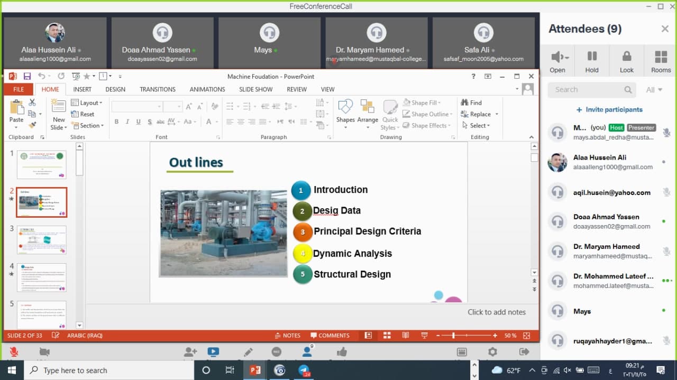Click the NOTES button in status bar
This screenshot has width=677, height=380.
pyautogui.click(x=288, y=336)
